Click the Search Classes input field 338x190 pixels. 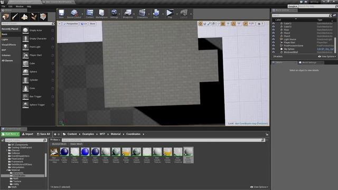[x=28, y=23]
